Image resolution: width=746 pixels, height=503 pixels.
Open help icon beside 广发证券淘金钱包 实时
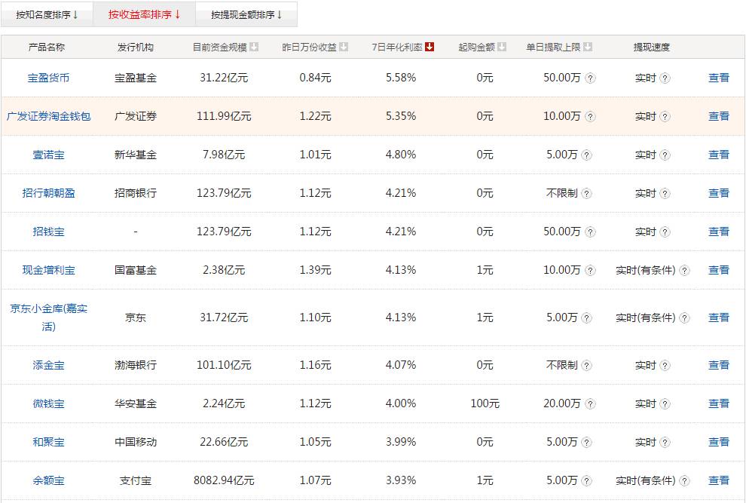[665, 117]
